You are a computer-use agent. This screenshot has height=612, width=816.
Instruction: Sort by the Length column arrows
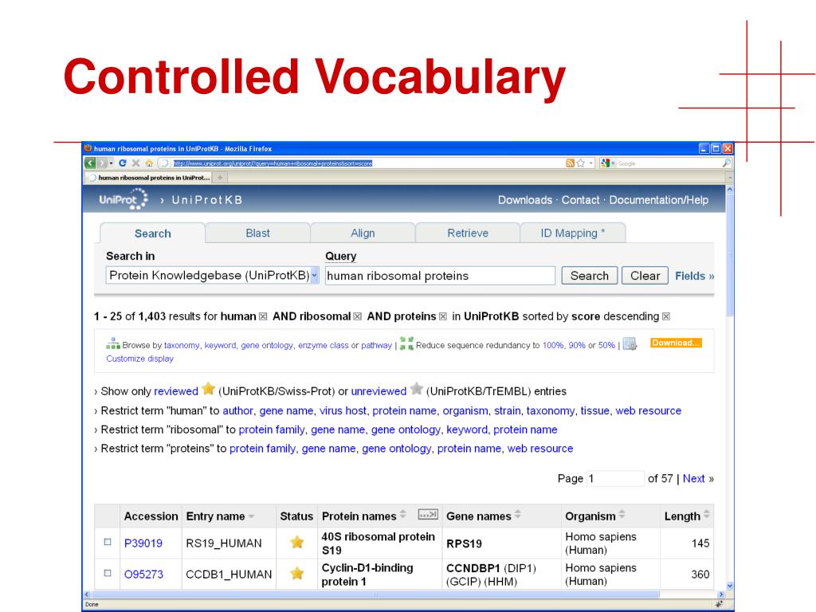click(707, 515)
